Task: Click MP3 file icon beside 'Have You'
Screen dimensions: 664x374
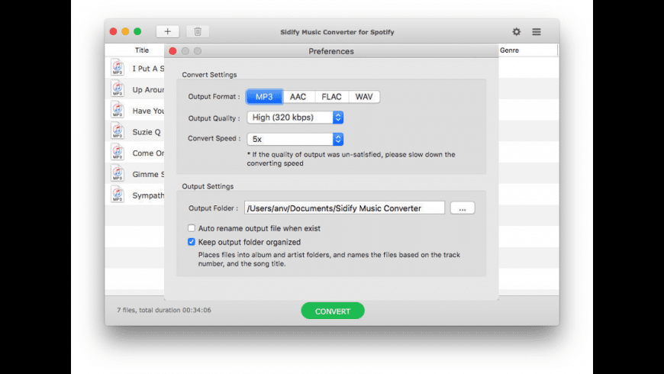Action: coord(118,110)
